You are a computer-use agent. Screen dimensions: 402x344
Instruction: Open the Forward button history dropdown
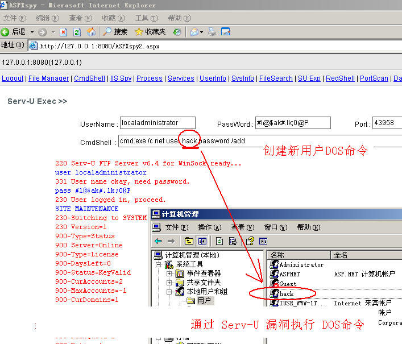click(x=53, y=32)
